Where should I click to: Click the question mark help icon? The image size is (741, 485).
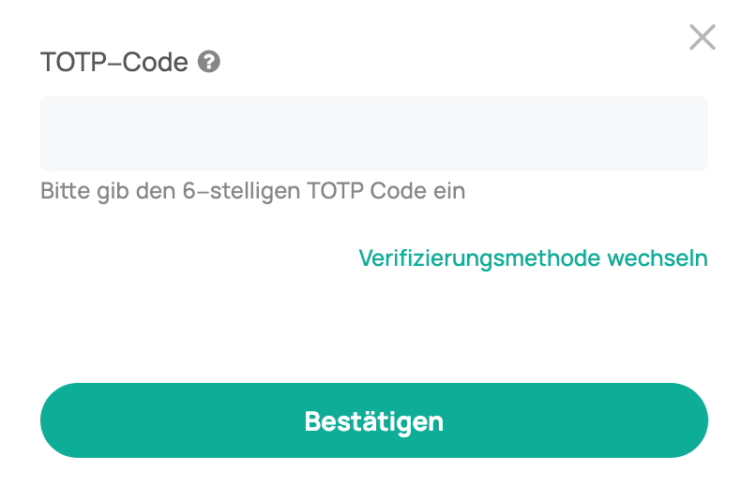coord(209,63)
